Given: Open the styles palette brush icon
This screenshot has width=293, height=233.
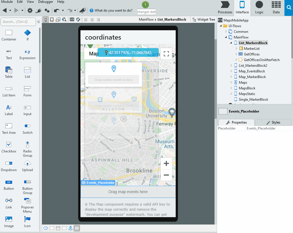Looking at the screenshot, I should point(78,20).
